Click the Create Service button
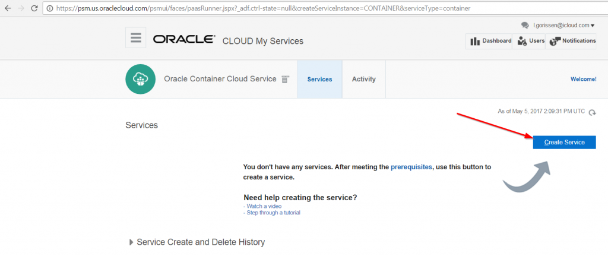Viewport: 608px width, 256px height. point(564,142)
